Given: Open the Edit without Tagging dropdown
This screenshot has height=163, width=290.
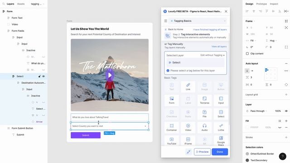Looking at the screenshot, I should click(x=213, y=55).
